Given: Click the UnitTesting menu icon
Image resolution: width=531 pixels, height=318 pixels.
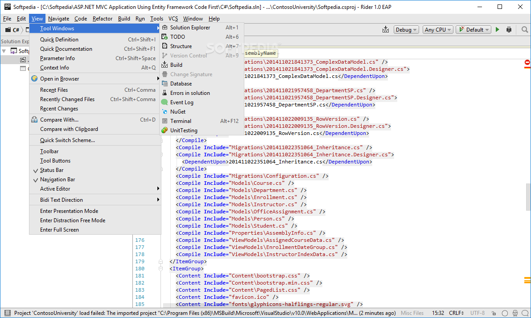Looking at the screenshot, I should (x=165, y=130).
